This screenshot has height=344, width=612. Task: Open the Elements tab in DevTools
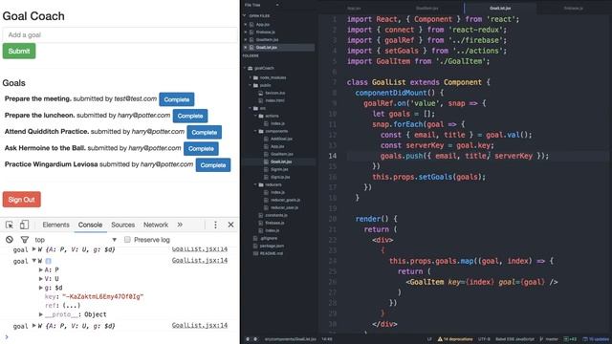point(55,225)
